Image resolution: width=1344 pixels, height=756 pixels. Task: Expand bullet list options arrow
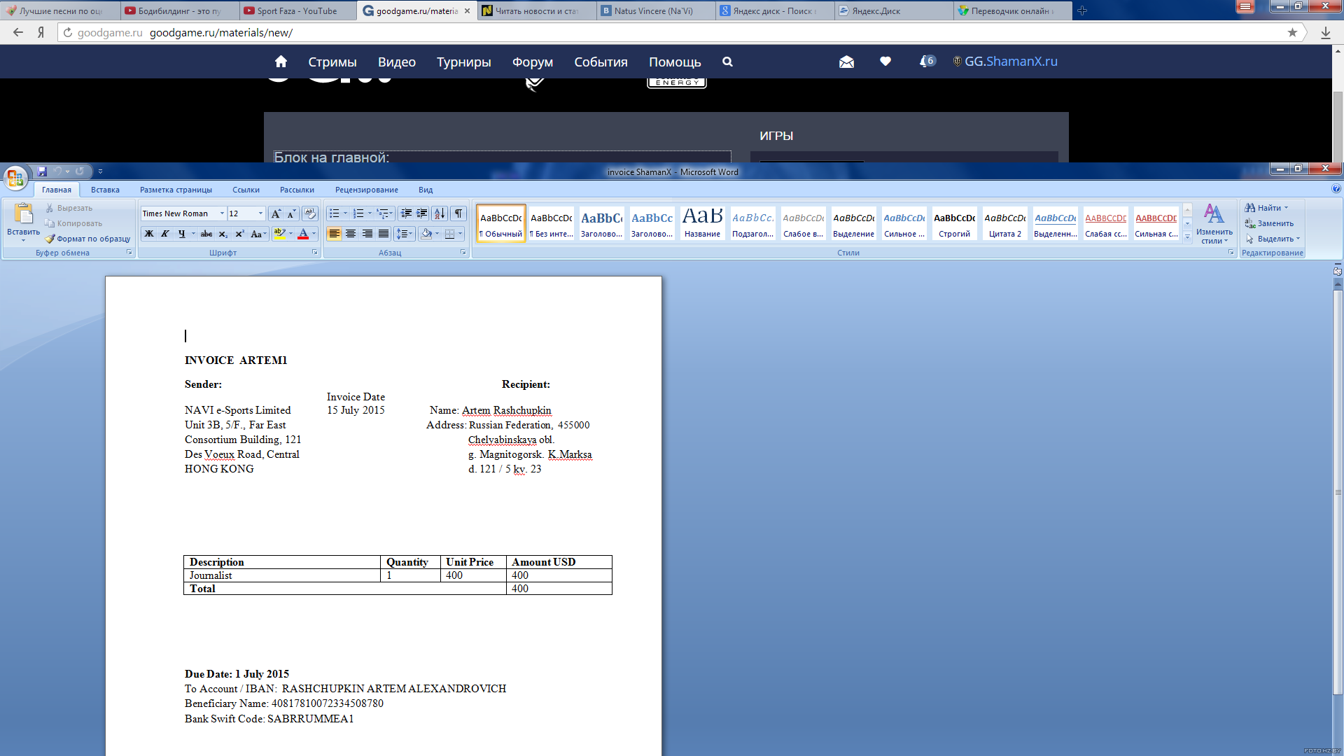346,213
